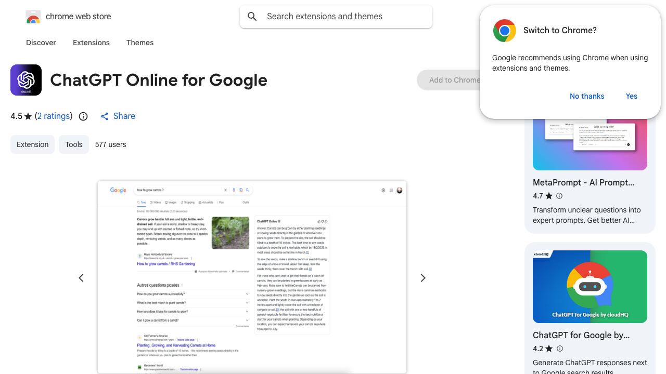Screen dimensions: 666x374
Task: Click Yes in Switch to Chrome popup
Action: point(632,96)
